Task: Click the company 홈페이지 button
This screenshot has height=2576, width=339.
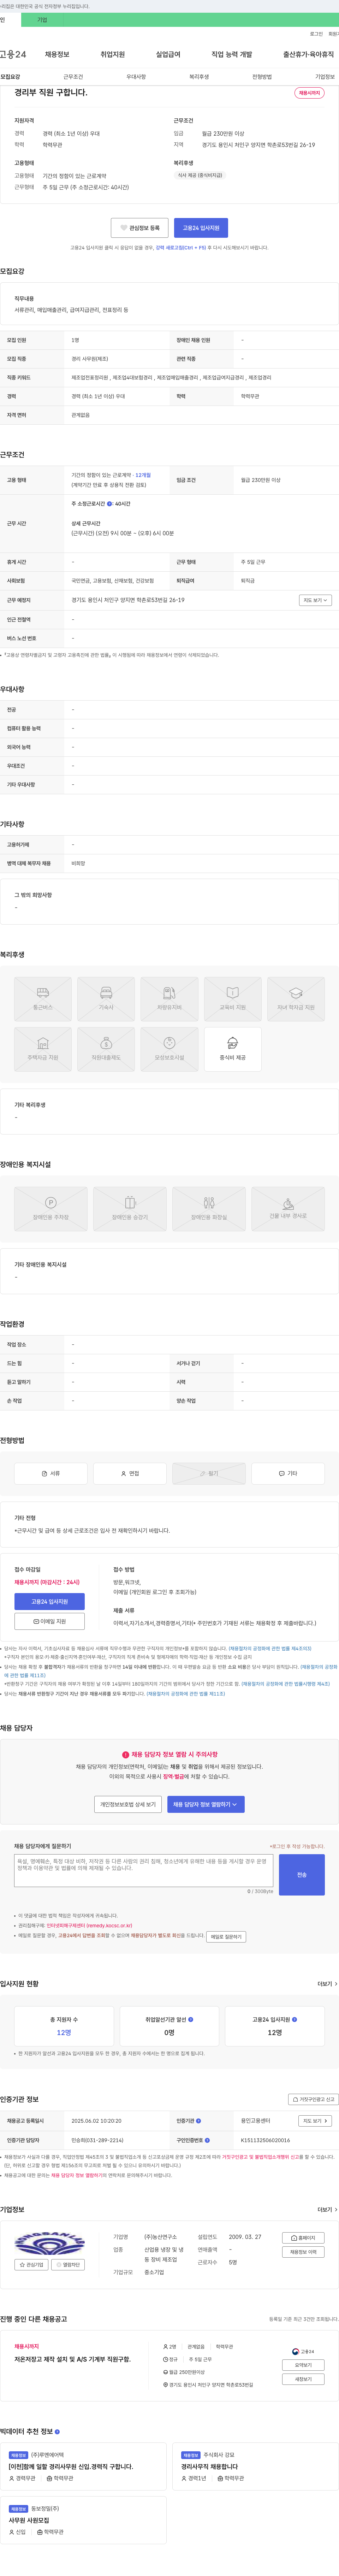Action: click(x=303, y=2238)
